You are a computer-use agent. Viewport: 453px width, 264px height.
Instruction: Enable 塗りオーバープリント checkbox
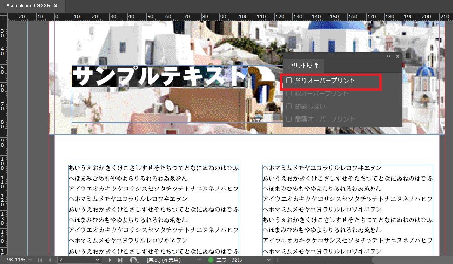[x=289, y=80]
